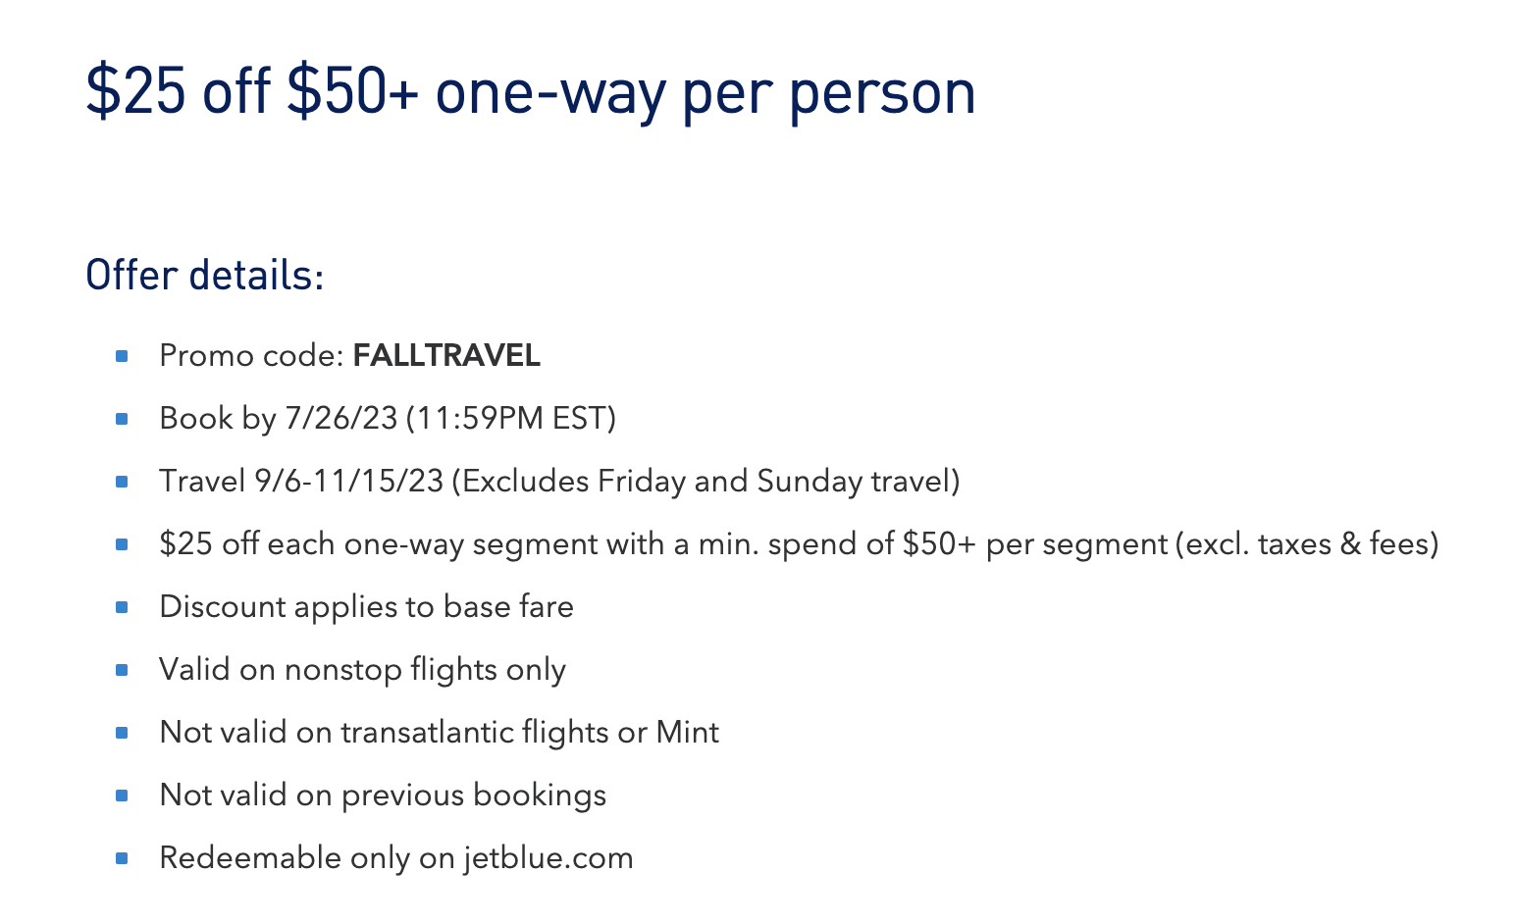Screen dimensions: 1515x924
Task: Click the 'Discount applies to base fare' text
Action: coord(366,607)
